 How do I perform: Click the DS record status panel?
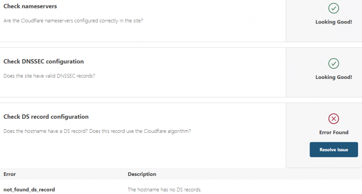coord(324,135)
